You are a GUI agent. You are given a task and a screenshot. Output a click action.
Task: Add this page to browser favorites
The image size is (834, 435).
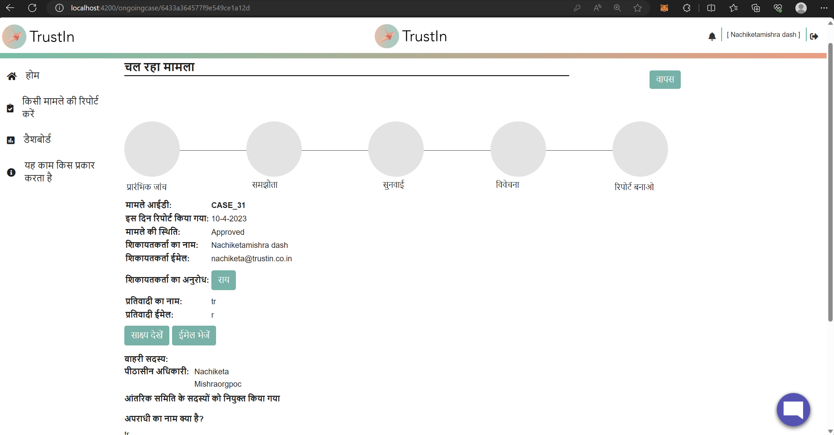(637, 8)
